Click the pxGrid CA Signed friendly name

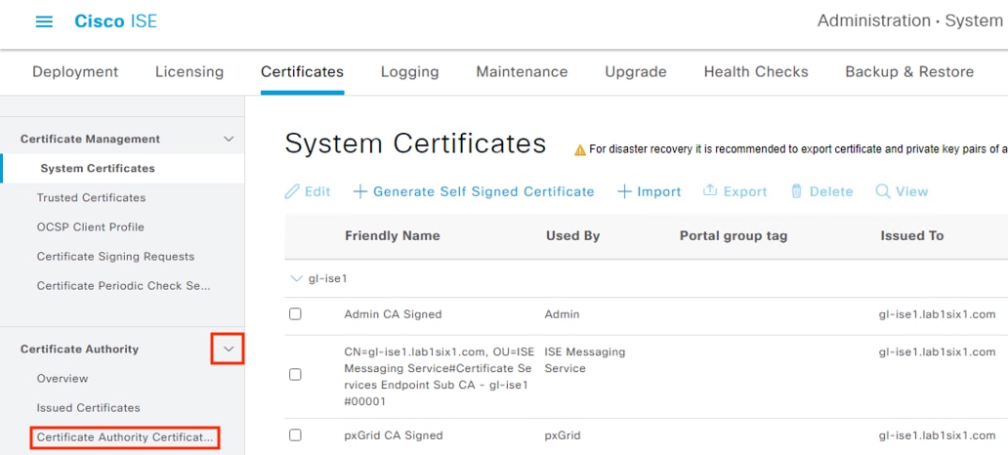pyautogui.click(x=394, y=435)
